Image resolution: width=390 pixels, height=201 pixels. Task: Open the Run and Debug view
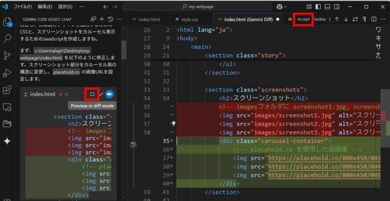point(7,73)
